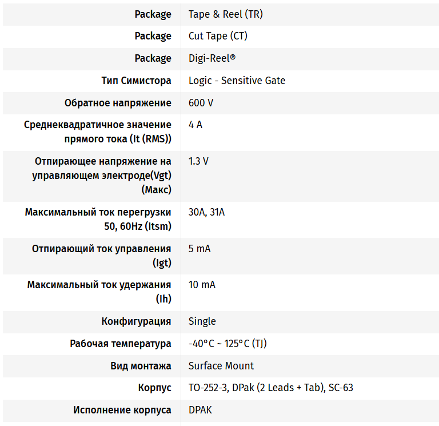This screenshot has height=426, width=439.
Task: Select the 600 V voltage value
Action: [201, 103]
